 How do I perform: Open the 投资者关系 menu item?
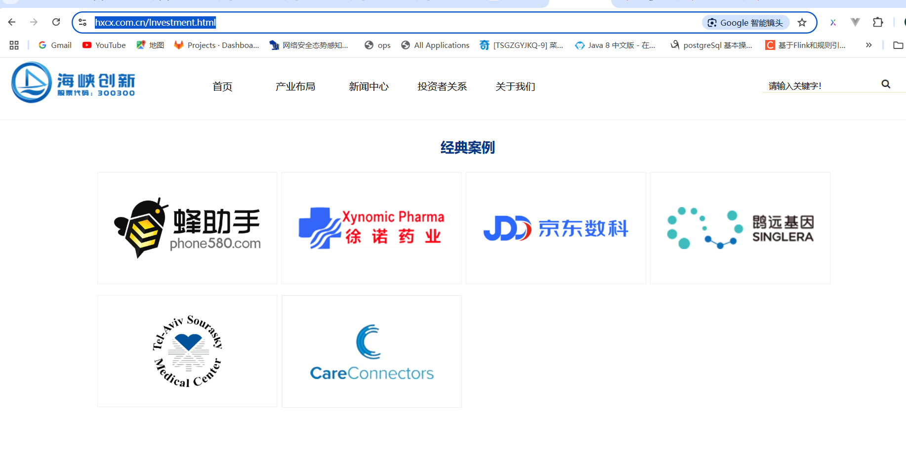(442, 86)
